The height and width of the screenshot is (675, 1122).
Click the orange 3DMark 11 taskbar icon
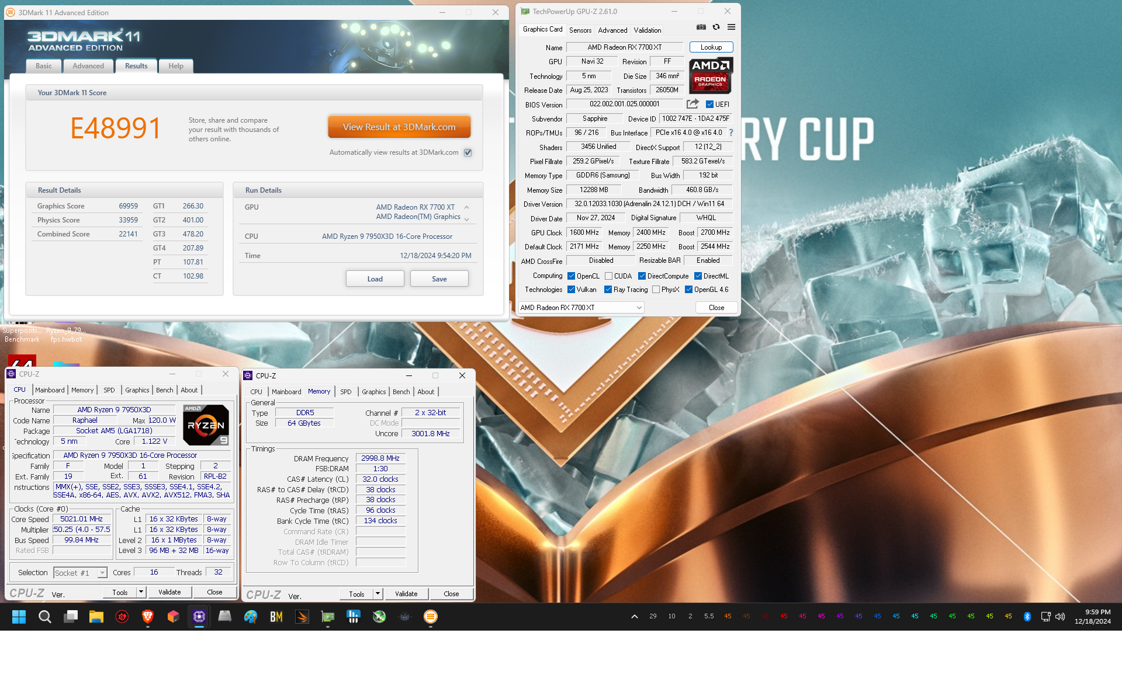[x=431, y=617]
